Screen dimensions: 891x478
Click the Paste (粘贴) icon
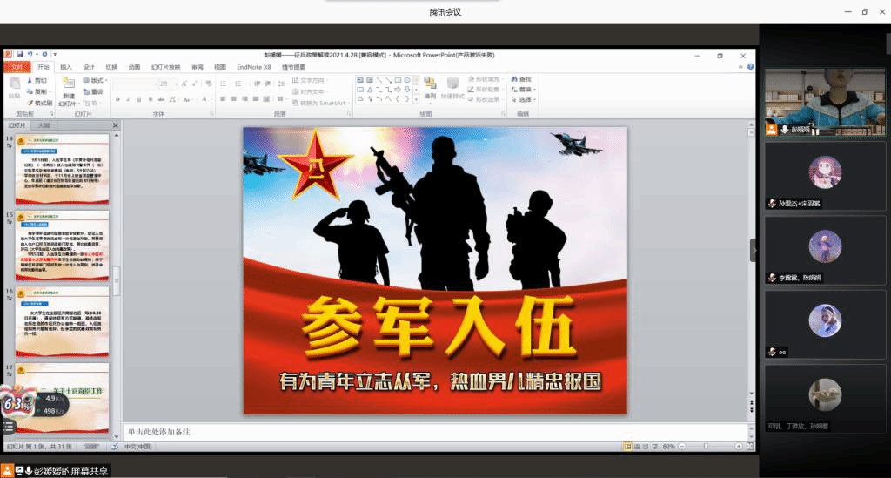pyautogui.click(x=16, y=91)
